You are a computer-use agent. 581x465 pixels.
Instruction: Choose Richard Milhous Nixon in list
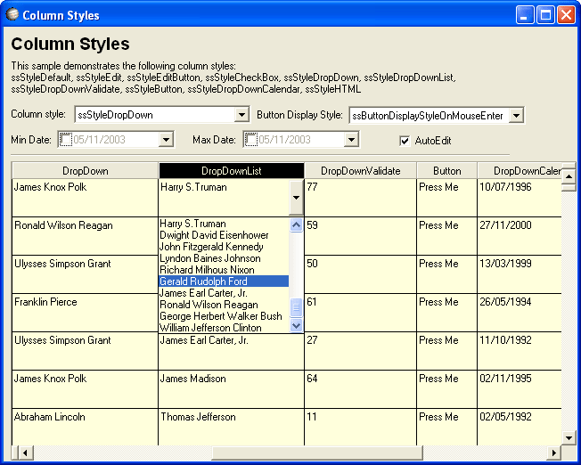click(x=224, y=270)
